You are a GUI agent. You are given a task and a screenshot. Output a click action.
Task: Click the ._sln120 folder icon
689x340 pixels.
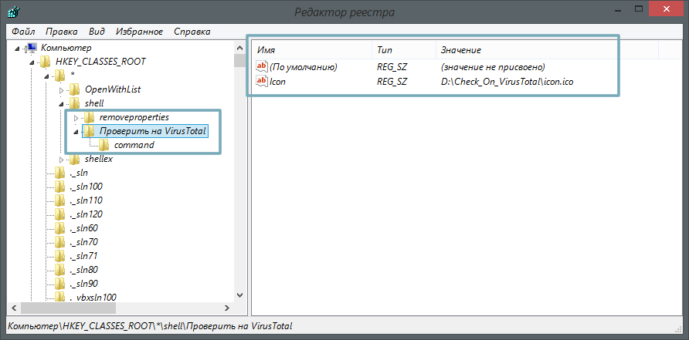pyautogui.click(x=60, y=214)
